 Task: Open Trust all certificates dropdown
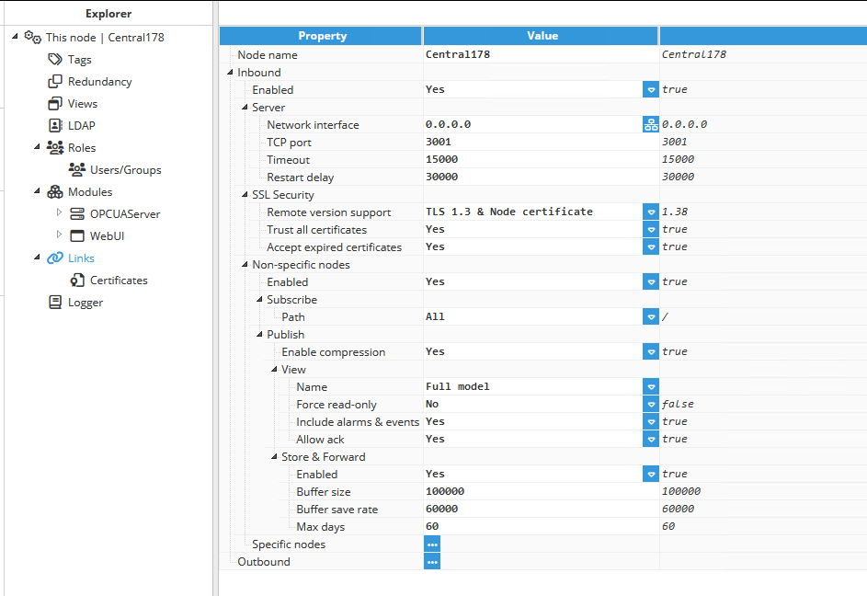pos(651,230)
